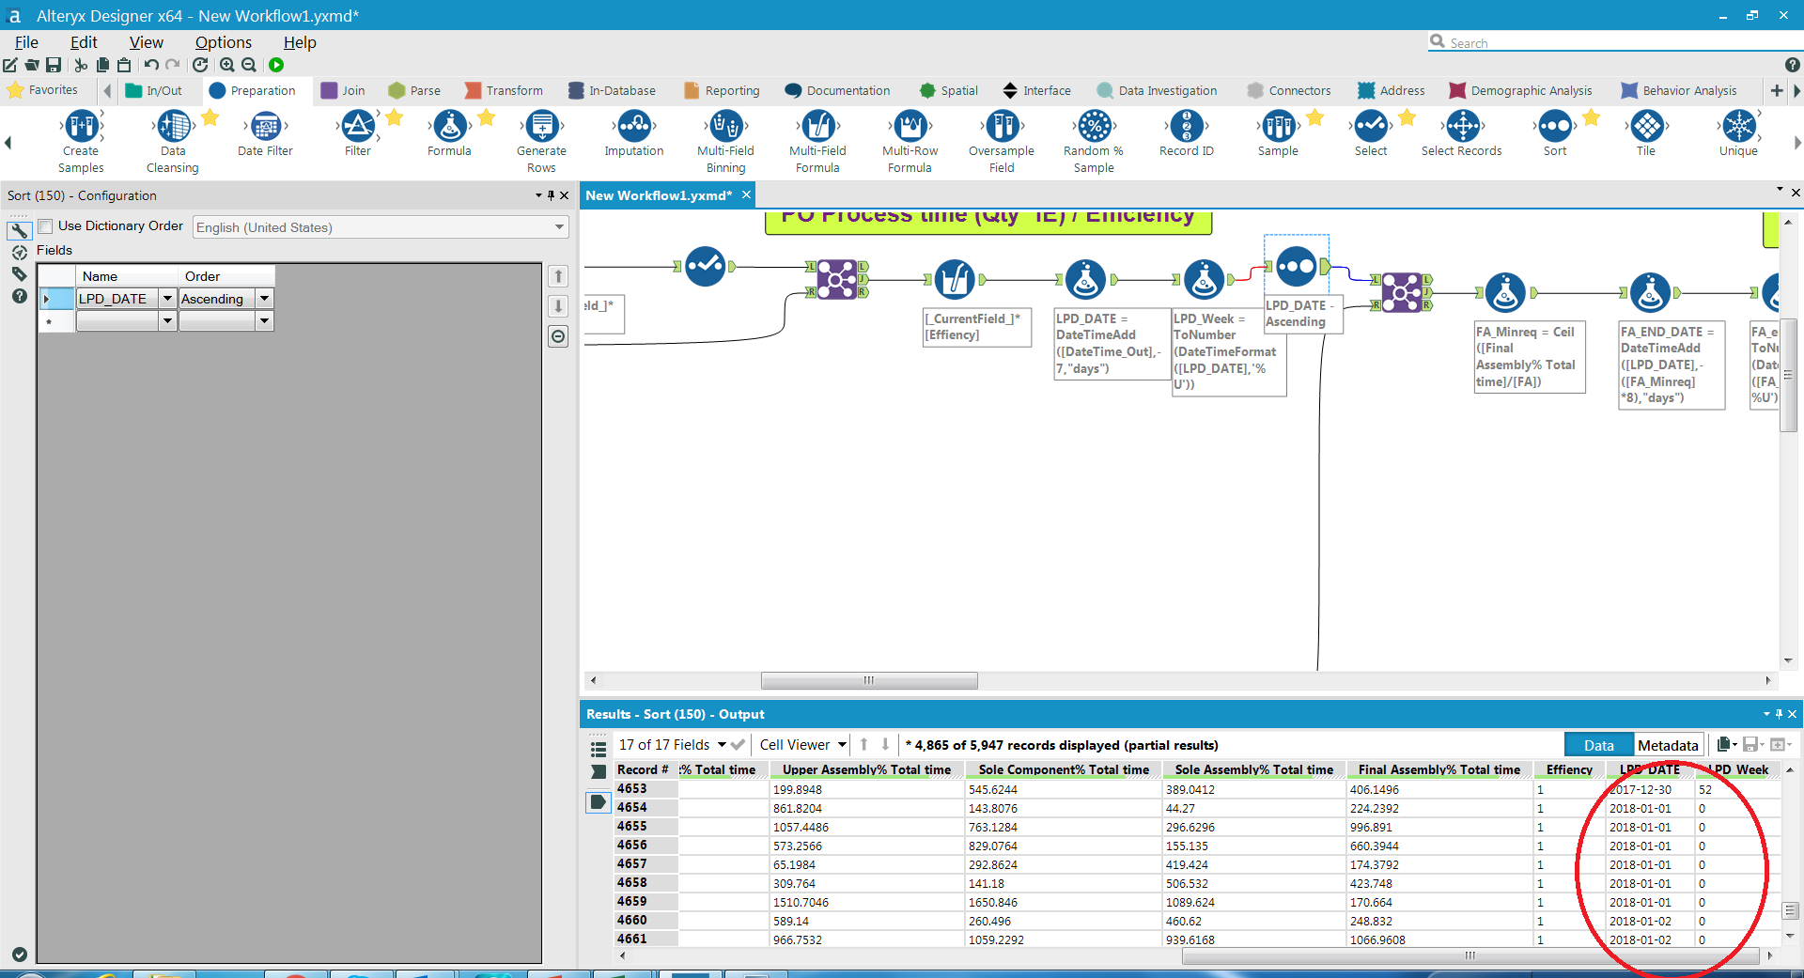The image size is (1804, 978).
Task: Pick the Formula tool icon
Action: pyautogui.click(x=449, y=126)
